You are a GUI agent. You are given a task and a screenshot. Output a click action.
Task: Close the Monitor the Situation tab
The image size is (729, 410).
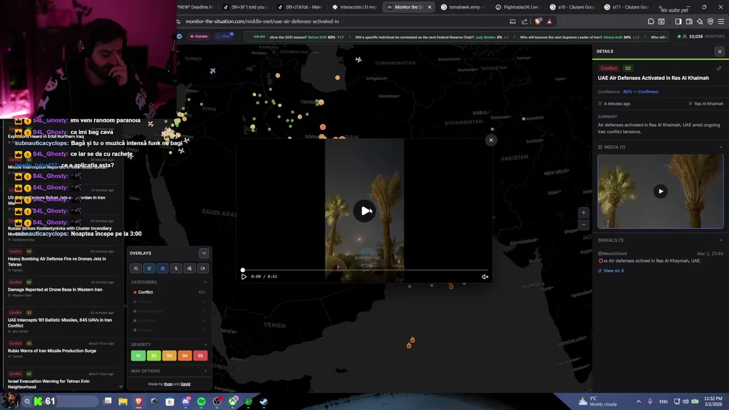(x=429, y=7)
